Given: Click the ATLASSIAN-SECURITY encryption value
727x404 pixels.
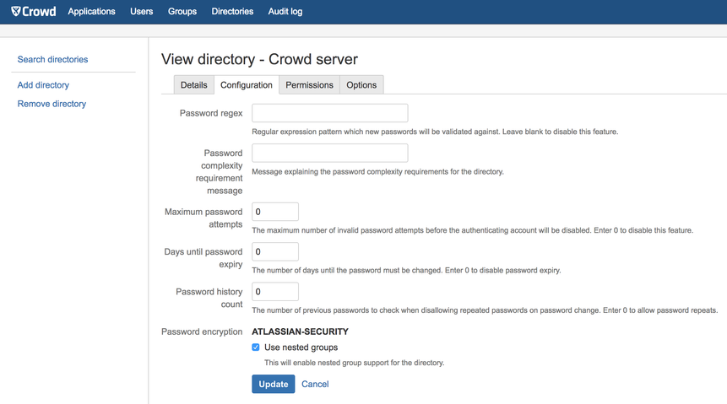Looking at the screenshot, I should [x=300, y=331].
